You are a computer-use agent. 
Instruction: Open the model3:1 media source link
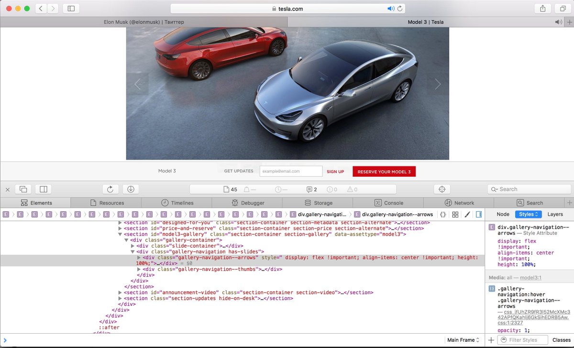[x=530, y=278]
